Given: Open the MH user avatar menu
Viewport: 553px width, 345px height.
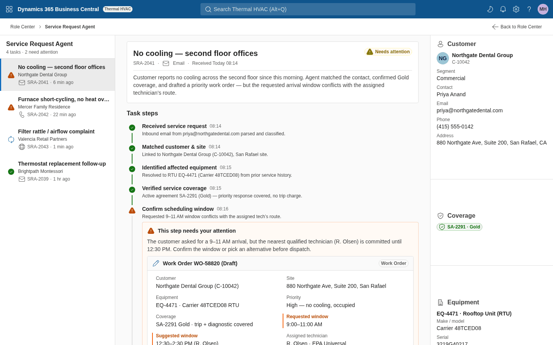Looking at the screenshot, I should click(x=543, y=9).
